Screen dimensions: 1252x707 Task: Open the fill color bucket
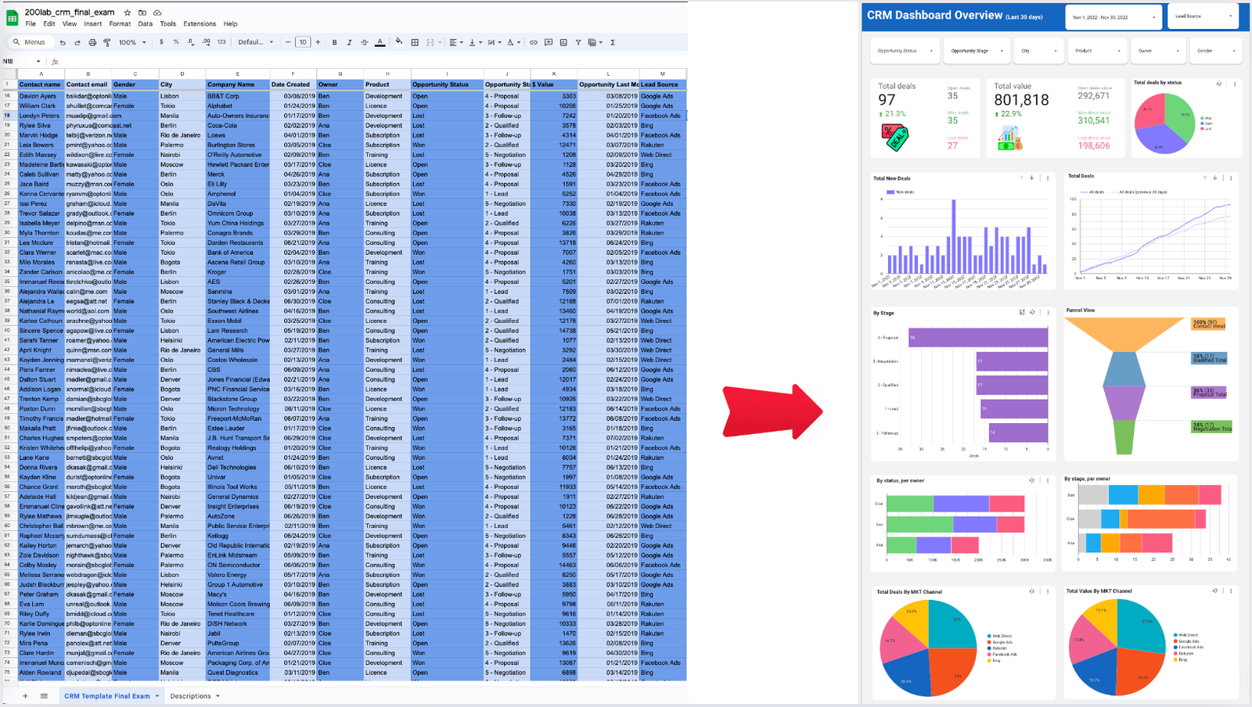pos(399,42)
